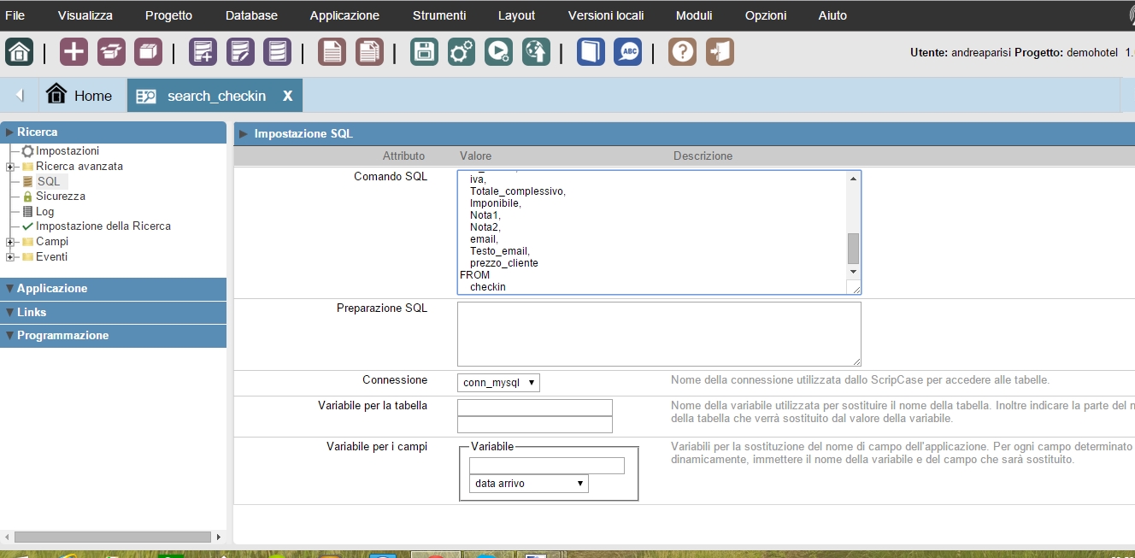The width and height of the screenshot is (1135, 558).
Task: Click the Comando SQL scrollbar down arrow
Action: [852, 271]
